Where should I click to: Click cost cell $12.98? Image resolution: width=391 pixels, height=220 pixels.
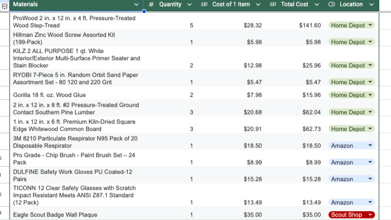coord(252,65)
